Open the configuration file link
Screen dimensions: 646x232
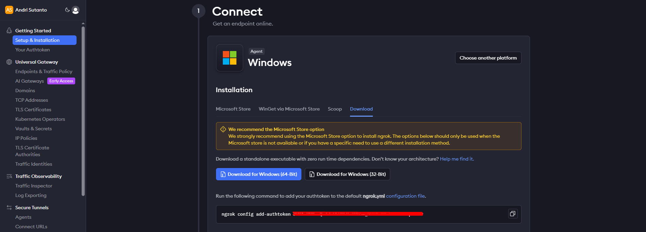point(405,196)
